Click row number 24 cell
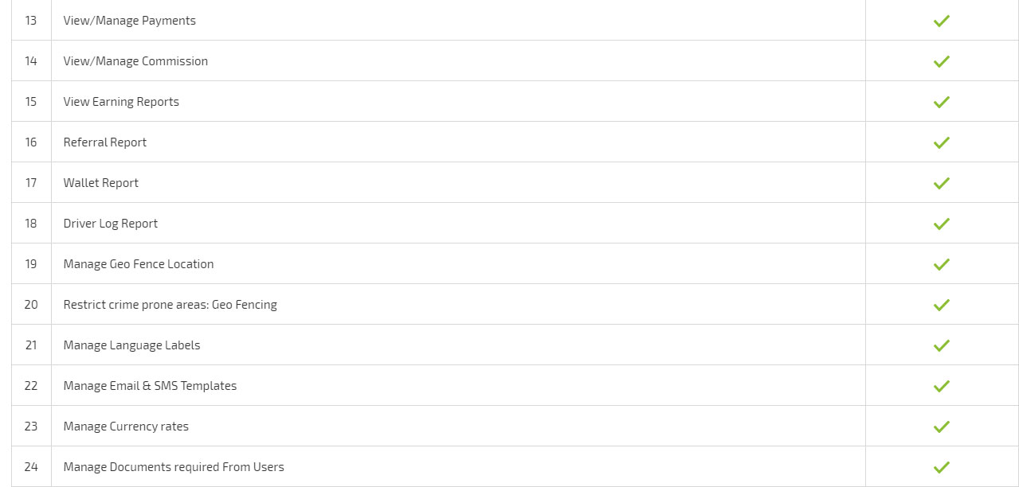The width and height of the screenshot is (1019, 487). pos(31,467)
